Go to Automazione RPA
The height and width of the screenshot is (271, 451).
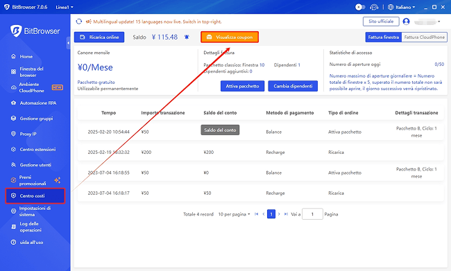38,103
